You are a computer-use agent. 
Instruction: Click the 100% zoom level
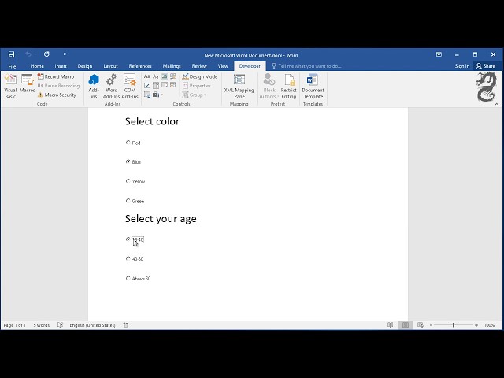click(489, 325)
